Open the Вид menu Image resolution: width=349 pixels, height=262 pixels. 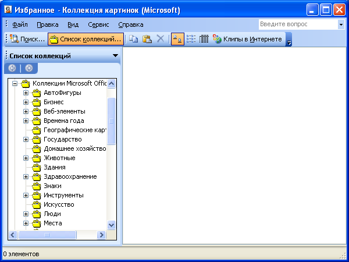pos(73,24)
